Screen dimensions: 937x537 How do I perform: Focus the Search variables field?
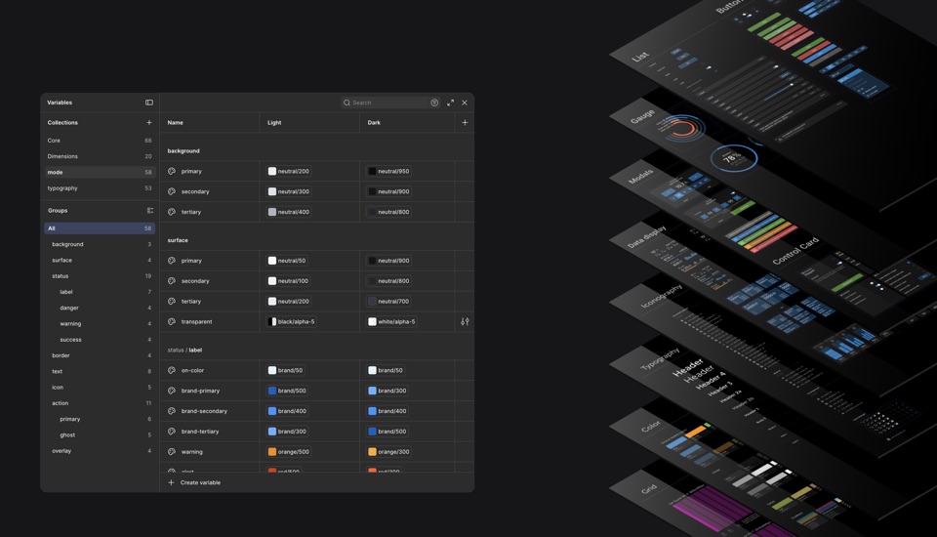(x=390, y=103)
